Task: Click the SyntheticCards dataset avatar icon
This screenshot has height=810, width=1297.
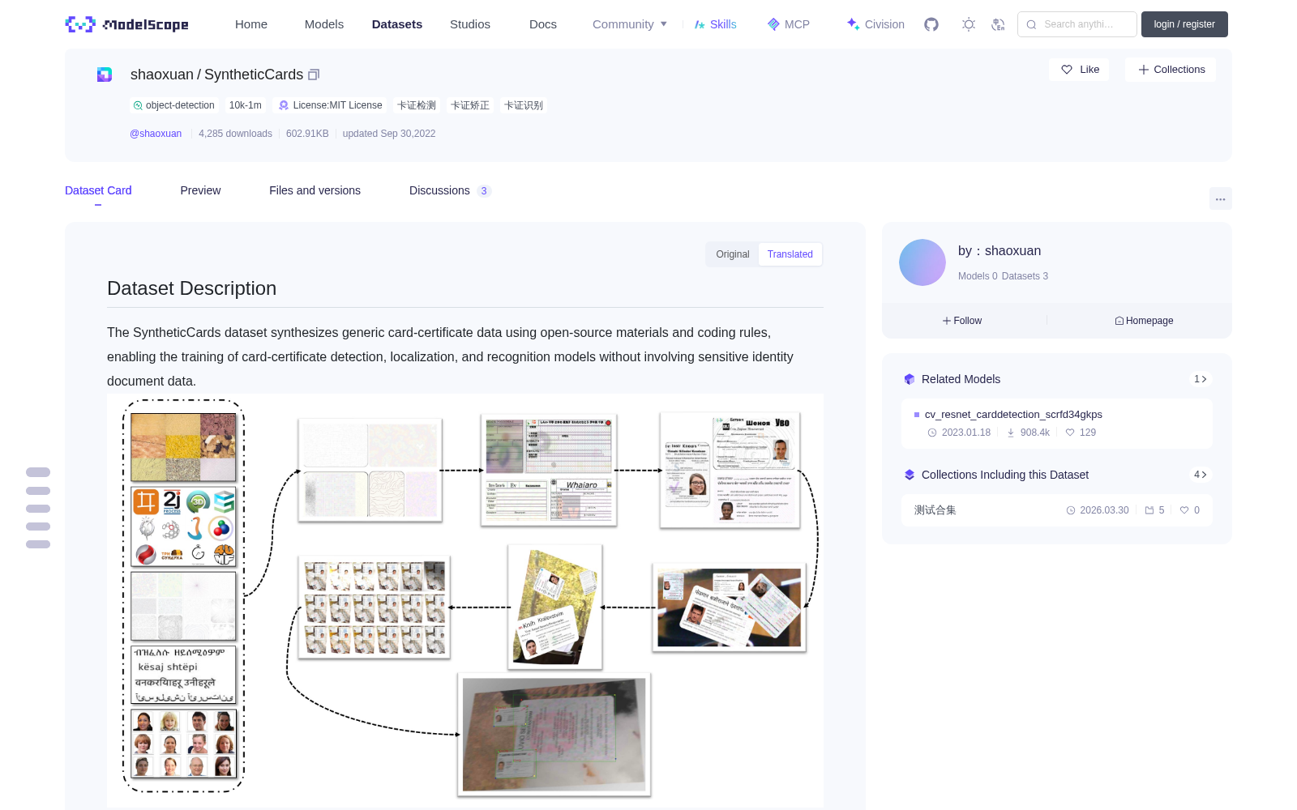Action: tap(105, 75)
